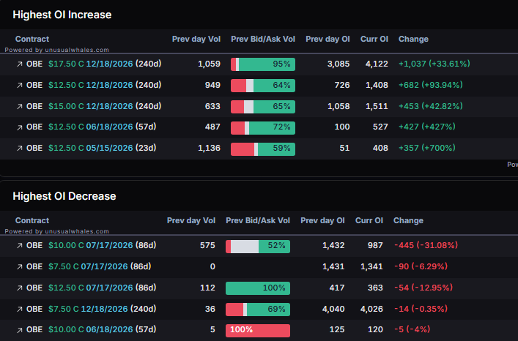Screen dimensions: 518x341
Task: Click the 59% bid/ask volume bar
Action: point(263,149)
